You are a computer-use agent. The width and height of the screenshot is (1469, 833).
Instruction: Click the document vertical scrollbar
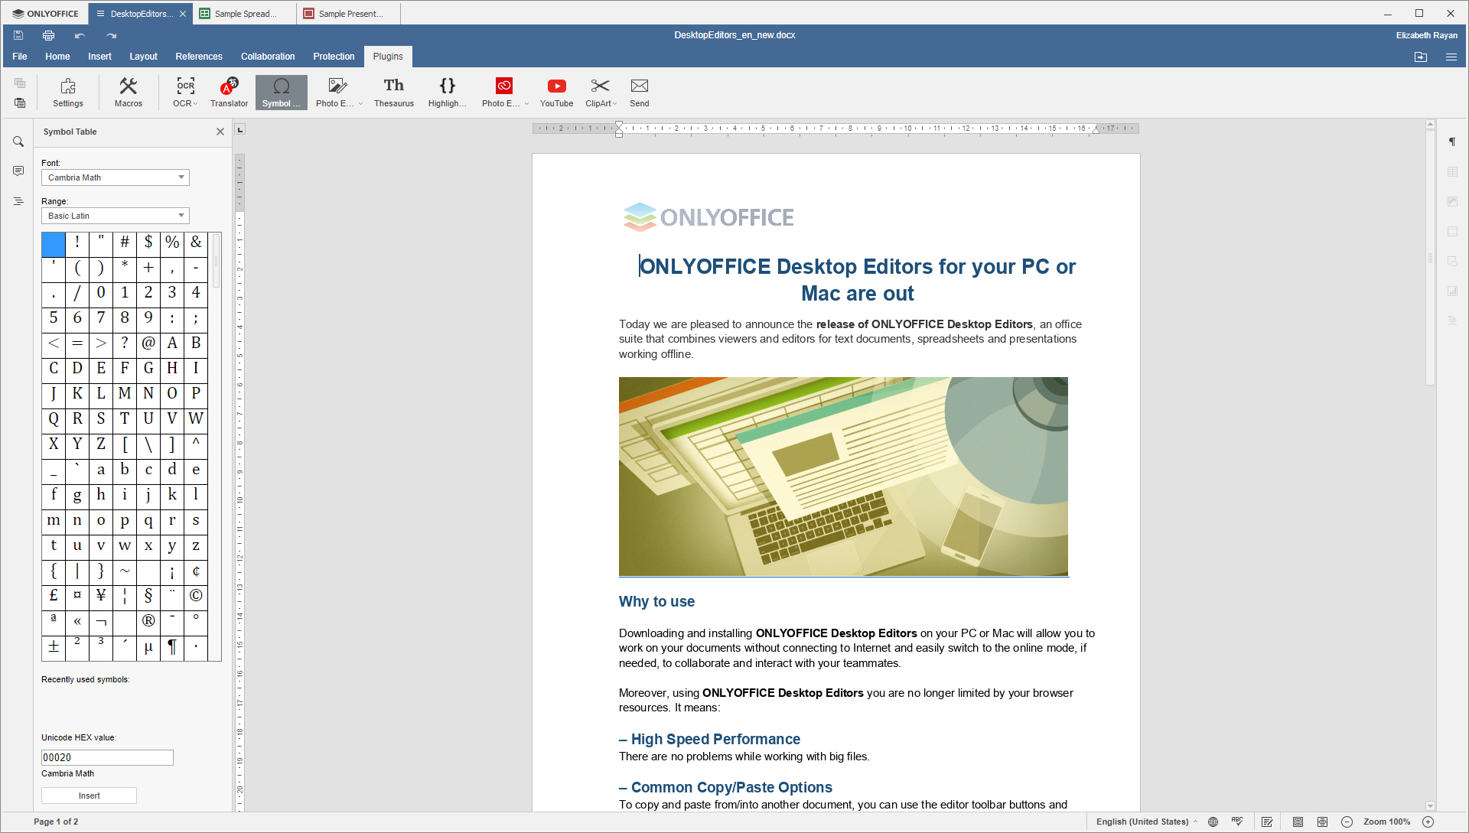point(1430,257)
